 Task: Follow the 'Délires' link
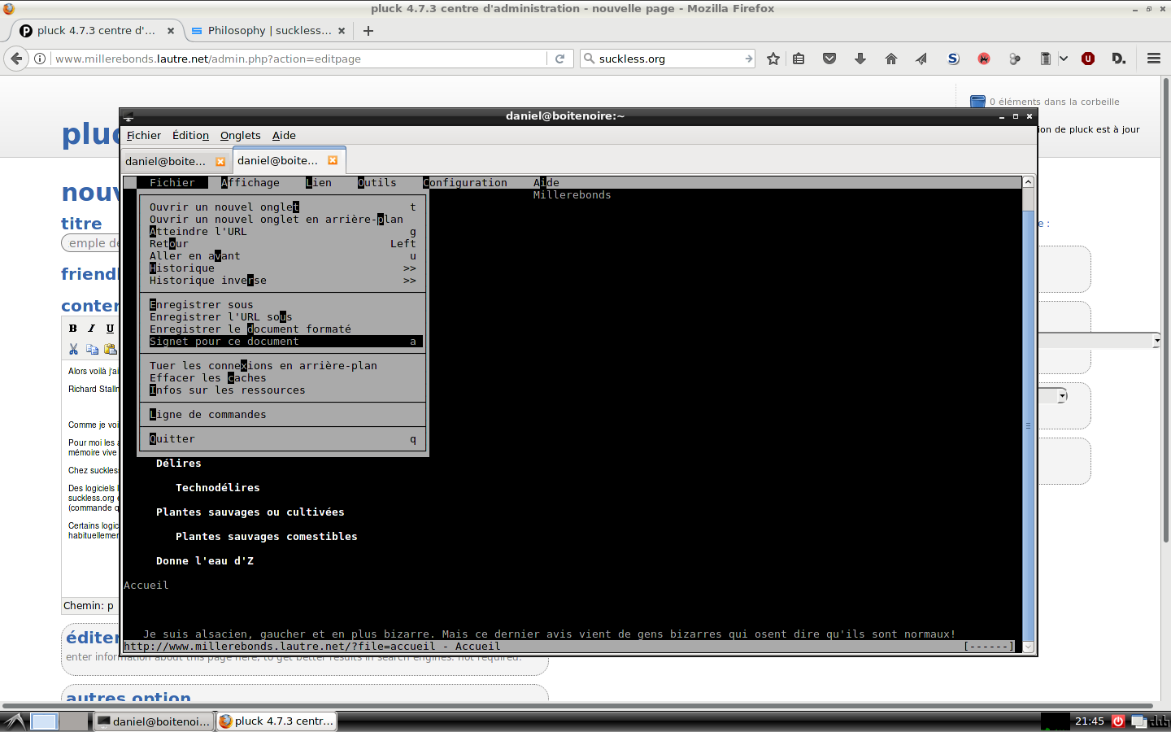pyautogui.click(x=179, y=464)
